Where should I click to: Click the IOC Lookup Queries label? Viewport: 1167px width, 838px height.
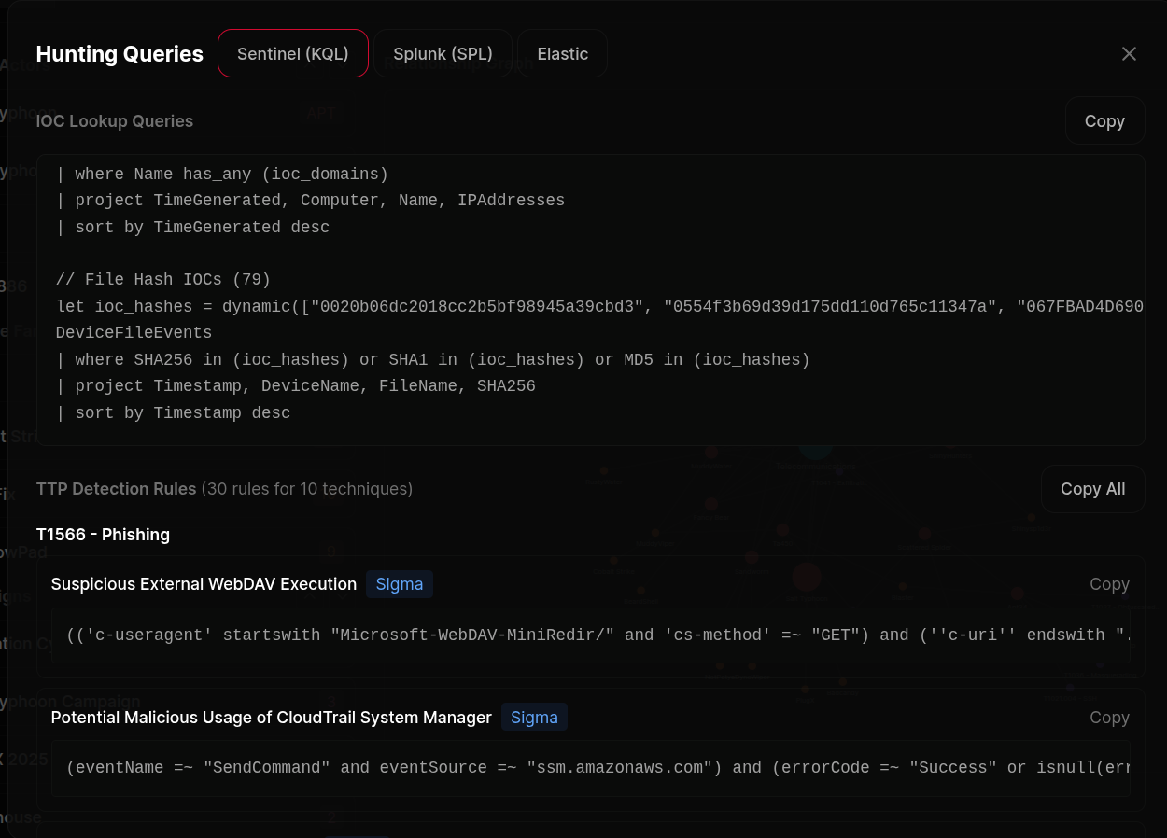tap(115, 121)
